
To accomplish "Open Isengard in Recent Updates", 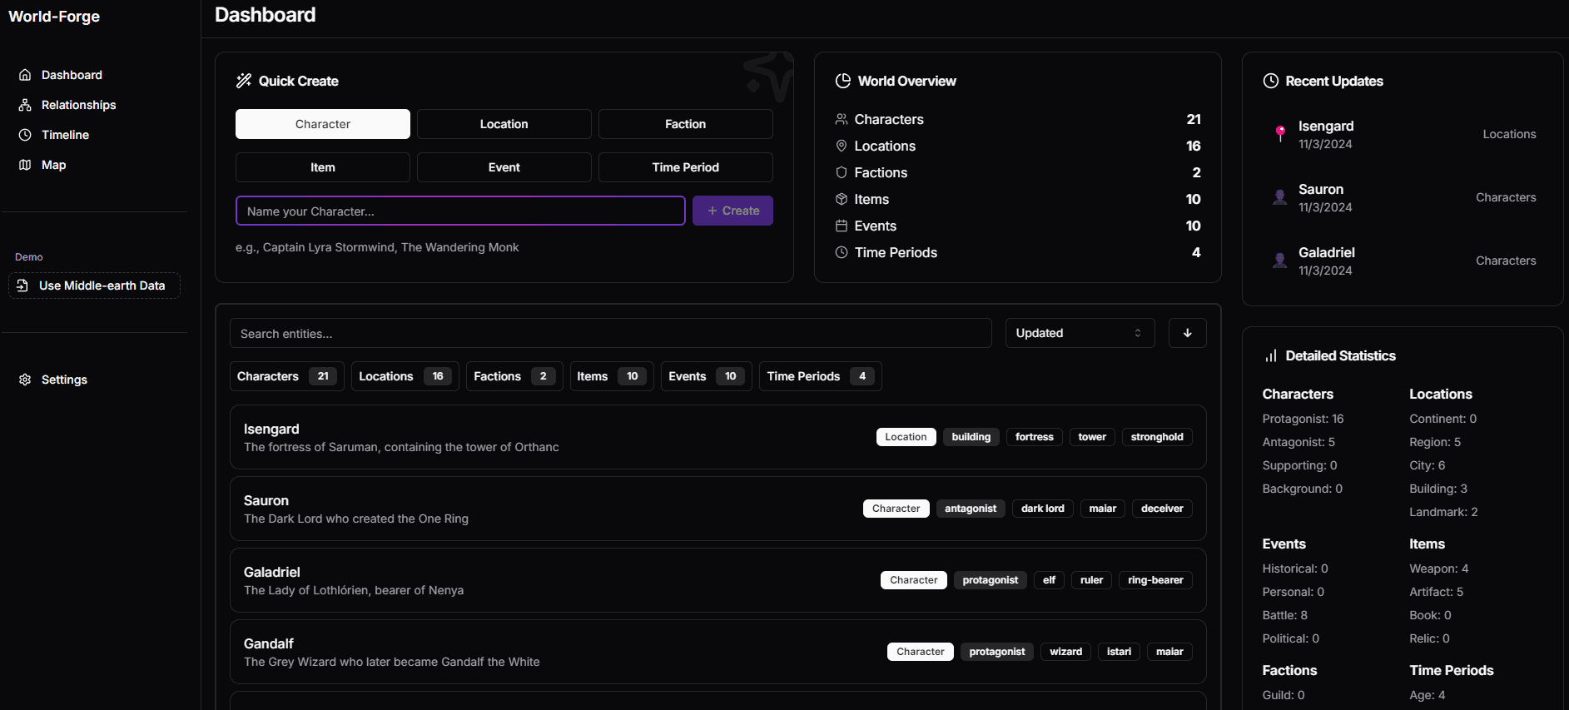I will tap(1404, 134).
